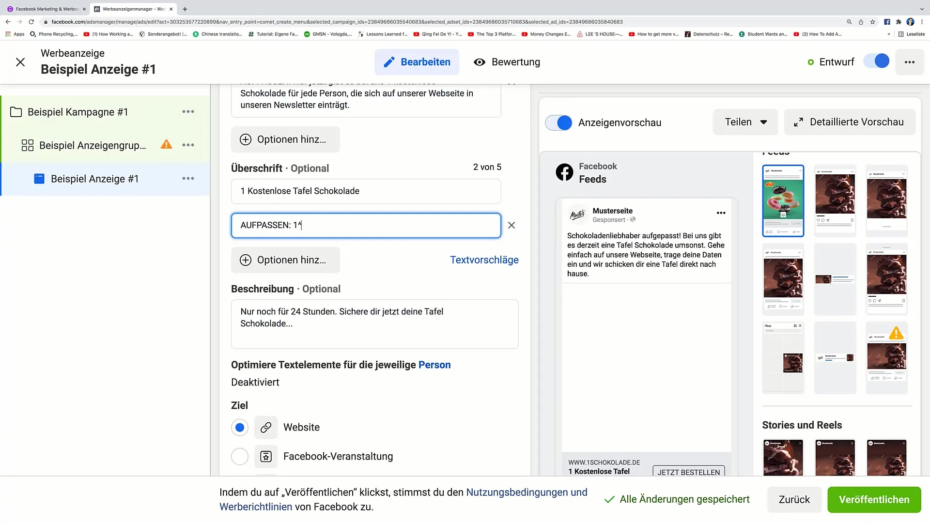Click the Bewertung (Review) eye icon
Screen dimensions: 930x523
[479, 62]
